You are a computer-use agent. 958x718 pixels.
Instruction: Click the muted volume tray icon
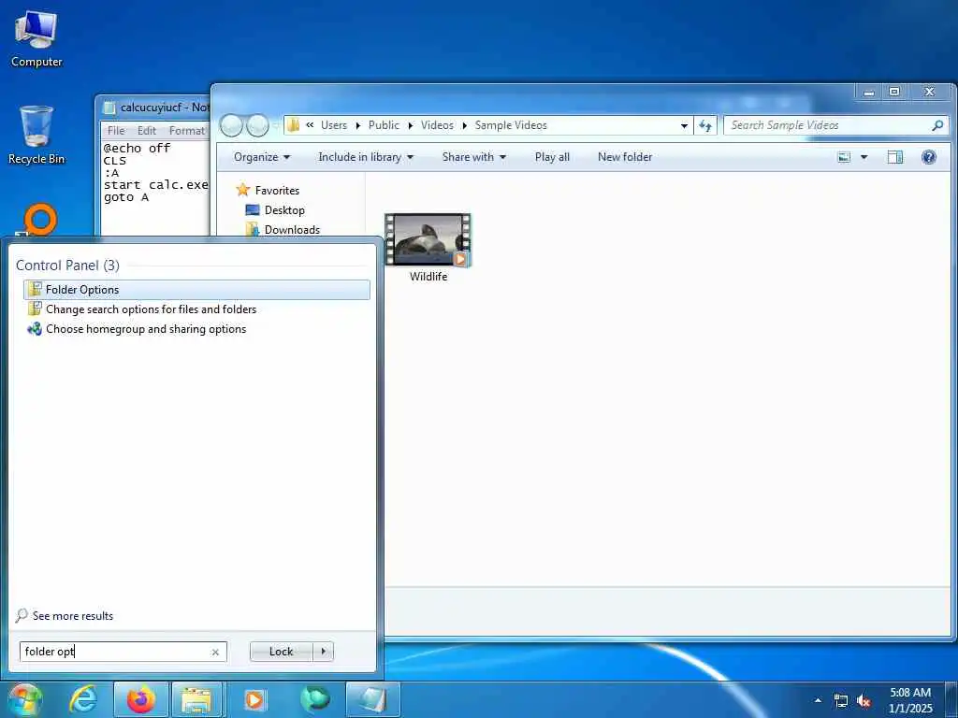click(x=864, y=700)
